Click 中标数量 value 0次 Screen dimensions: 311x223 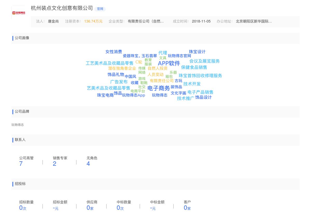click(x=120, y=208)
